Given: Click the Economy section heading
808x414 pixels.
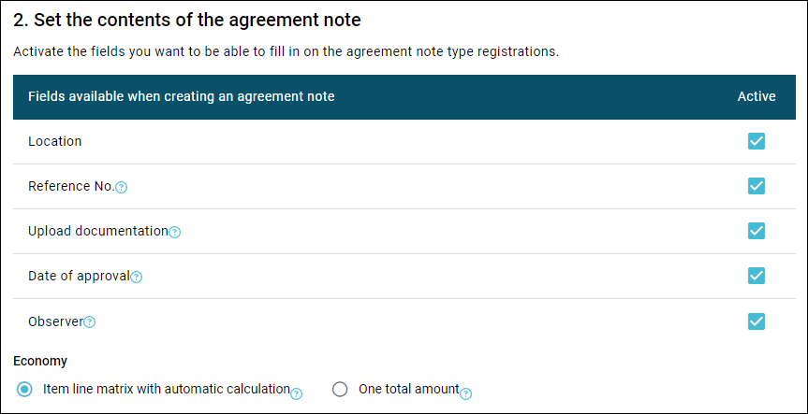Looking at the screenshot, I should pyautogui.click(x=40, y=361).
